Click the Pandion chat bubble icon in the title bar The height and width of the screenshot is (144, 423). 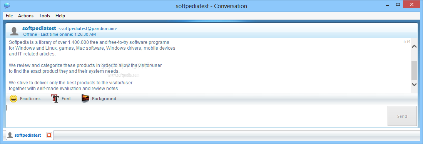coord(7,6)
